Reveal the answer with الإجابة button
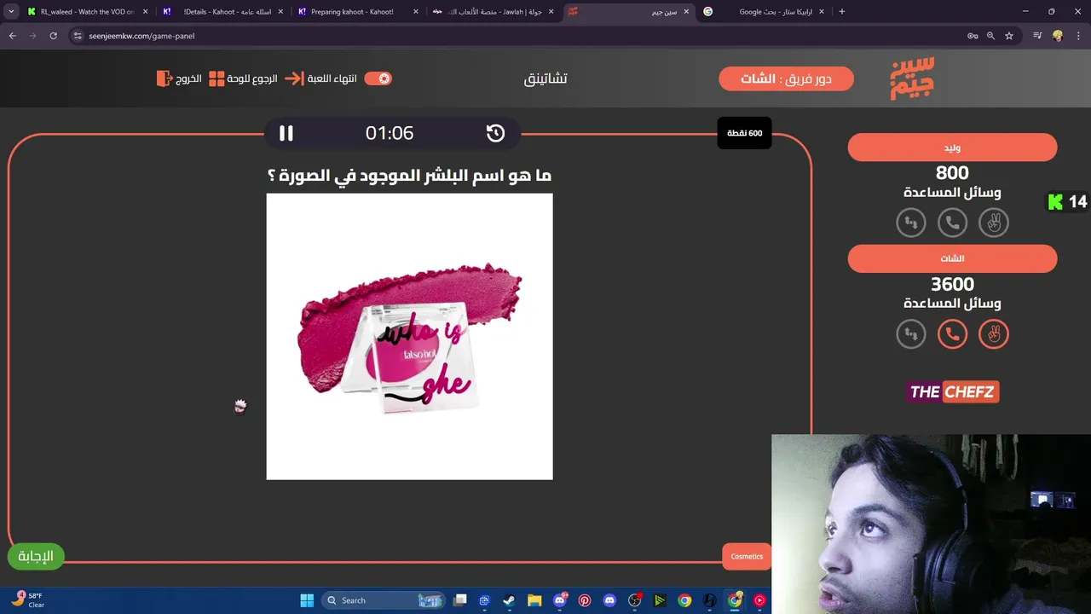1091x614 pixels. tap(36, 556)
